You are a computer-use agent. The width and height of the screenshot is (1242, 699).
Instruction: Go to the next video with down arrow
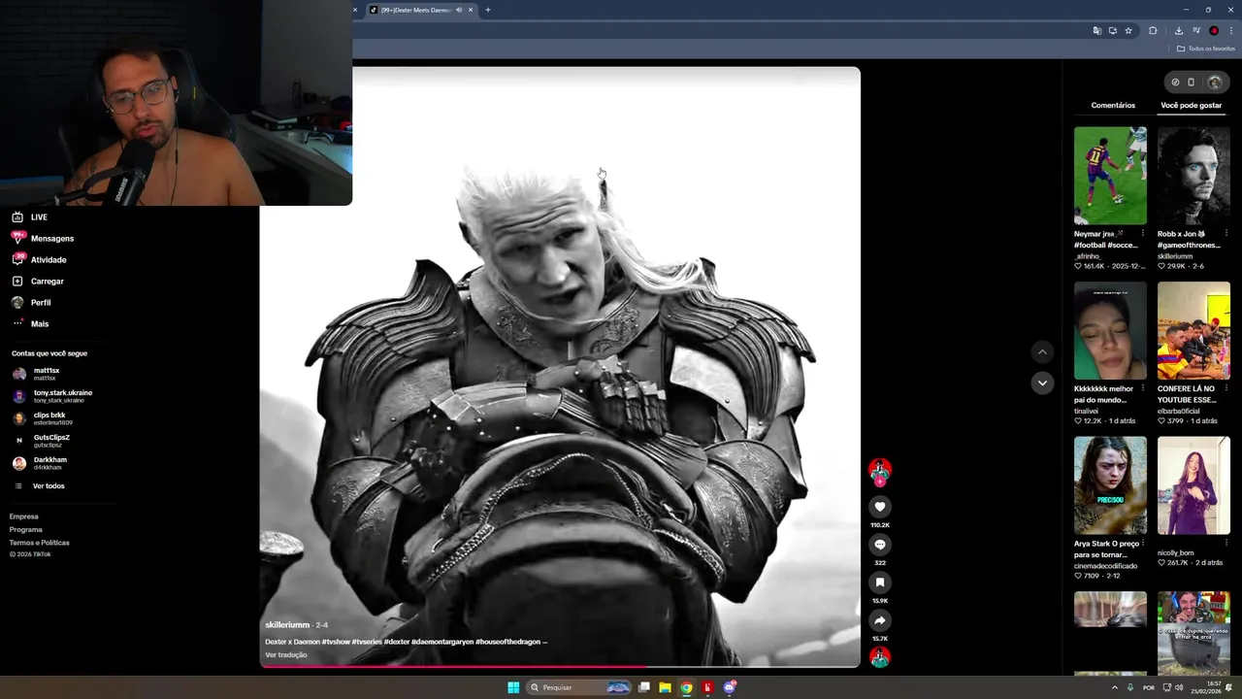point(1042,383)
